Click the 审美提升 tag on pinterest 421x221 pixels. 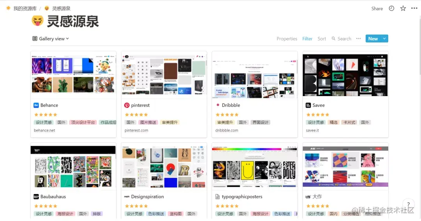170,123
